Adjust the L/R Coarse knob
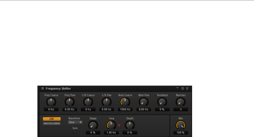 click(88, 102)
